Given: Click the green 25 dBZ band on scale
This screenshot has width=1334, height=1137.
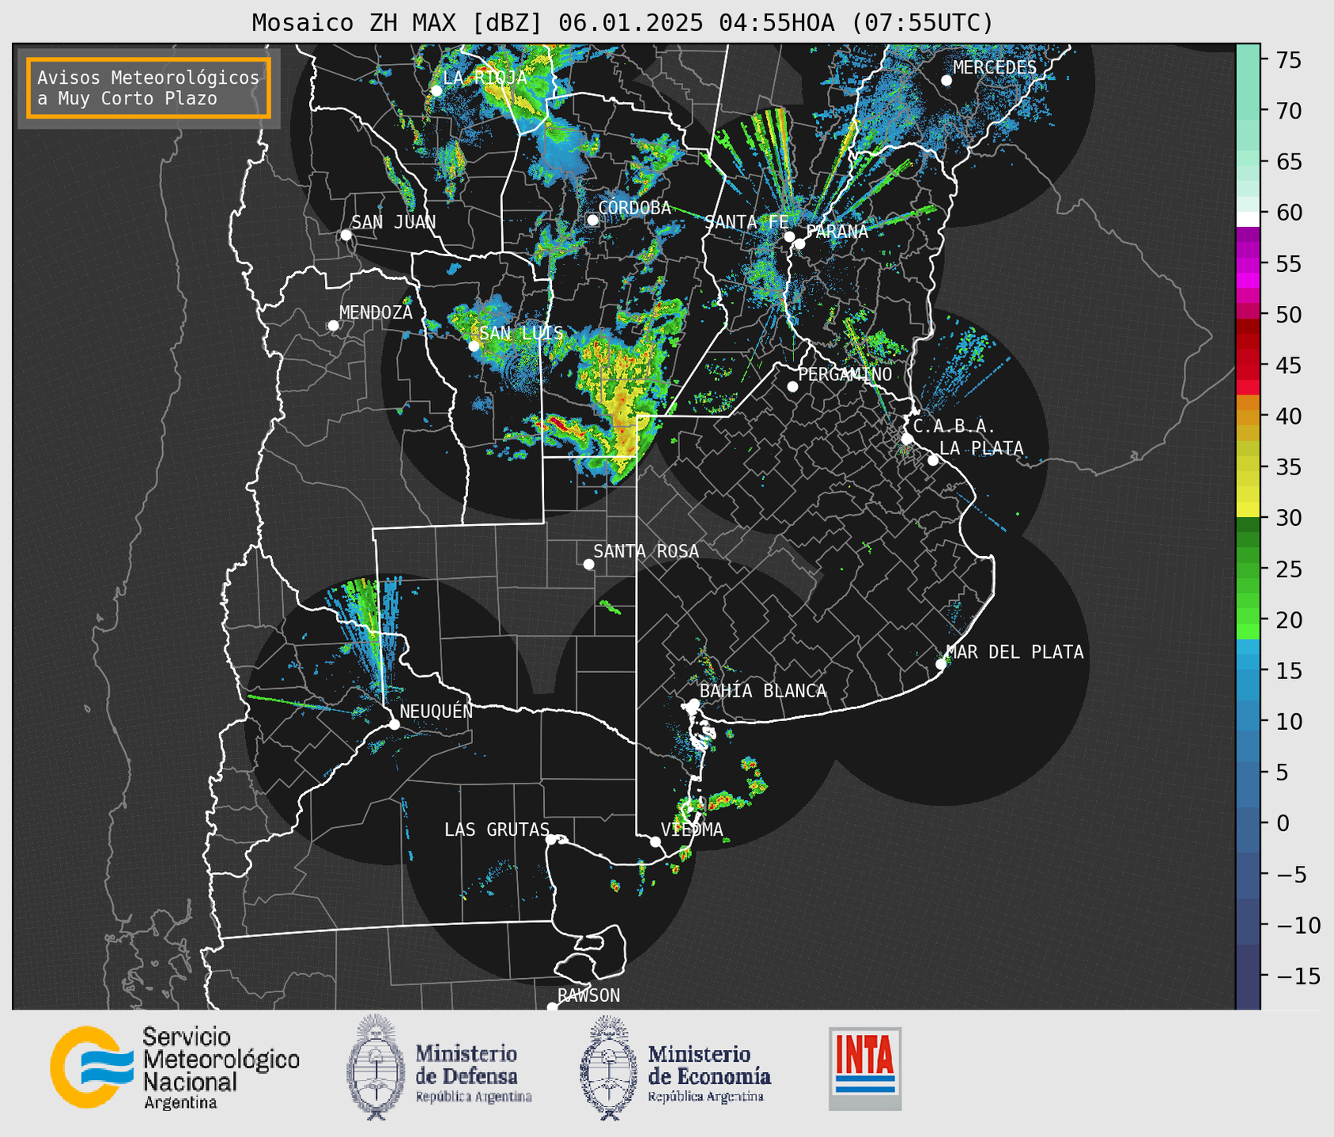Looking at the screenshot, I should point(1247,569).
